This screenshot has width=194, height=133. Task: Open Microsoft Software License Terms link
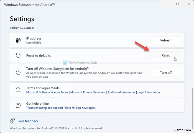47,92
